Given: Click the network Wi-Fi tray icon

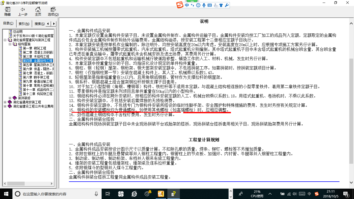Looking at the screenshot, I should pyautogui.click(x=289, y=194).
